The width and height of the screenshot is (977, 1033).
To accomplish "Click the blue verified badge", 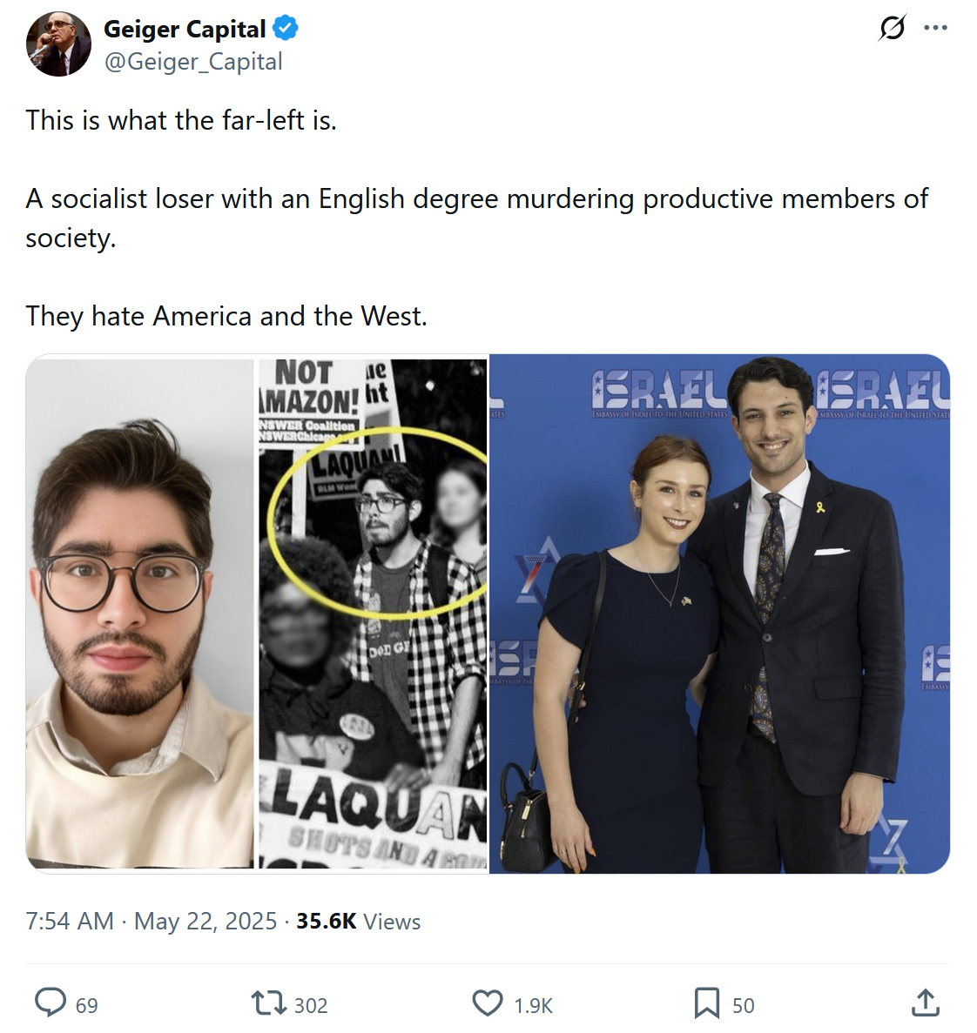I will (286, 29).
